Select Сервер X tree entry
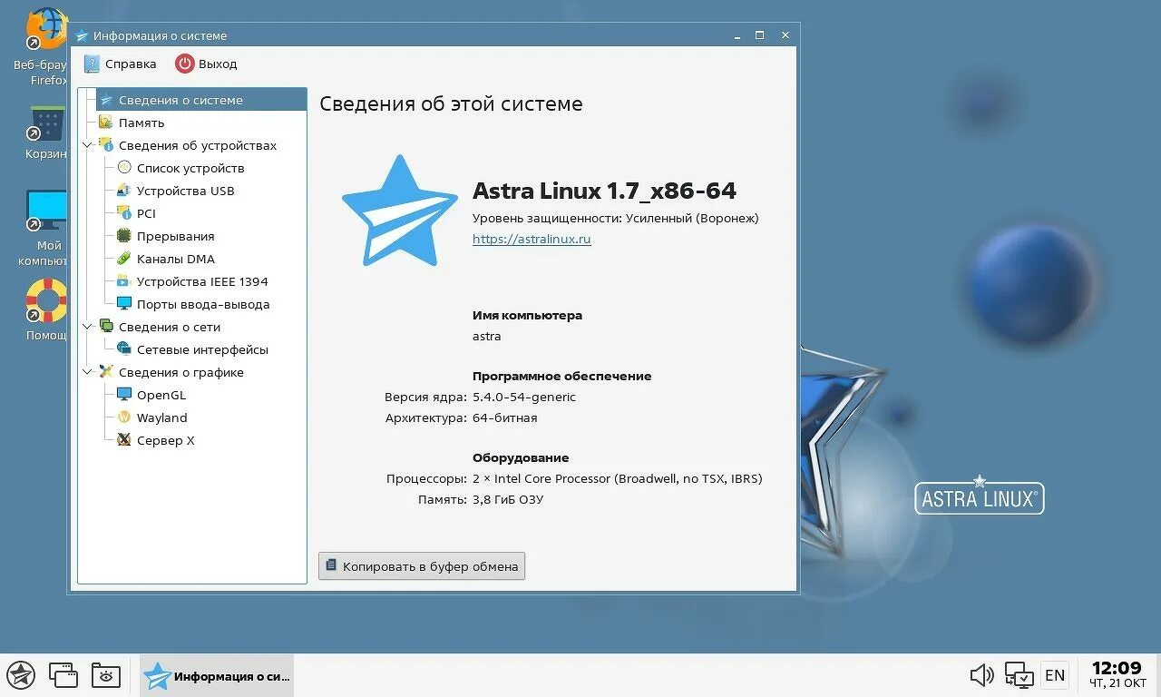The width and height of the screenshot is (1161, 697). pyautogui.click(x=166, y=440)
